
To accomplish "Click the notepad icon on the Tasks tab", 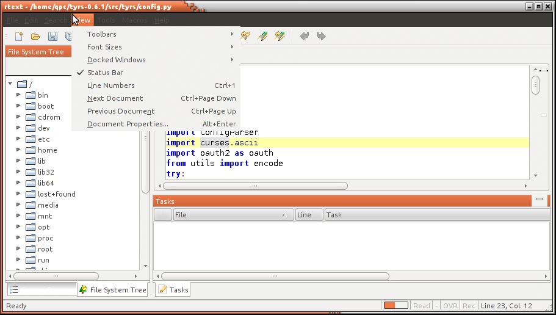I will pyautogui.click(x=163, y=289).
